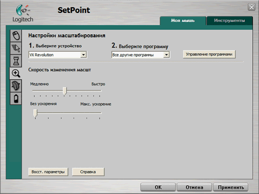The image size is (259, 194).
Task: Click the Медленно label
Action: coord(39,84)
